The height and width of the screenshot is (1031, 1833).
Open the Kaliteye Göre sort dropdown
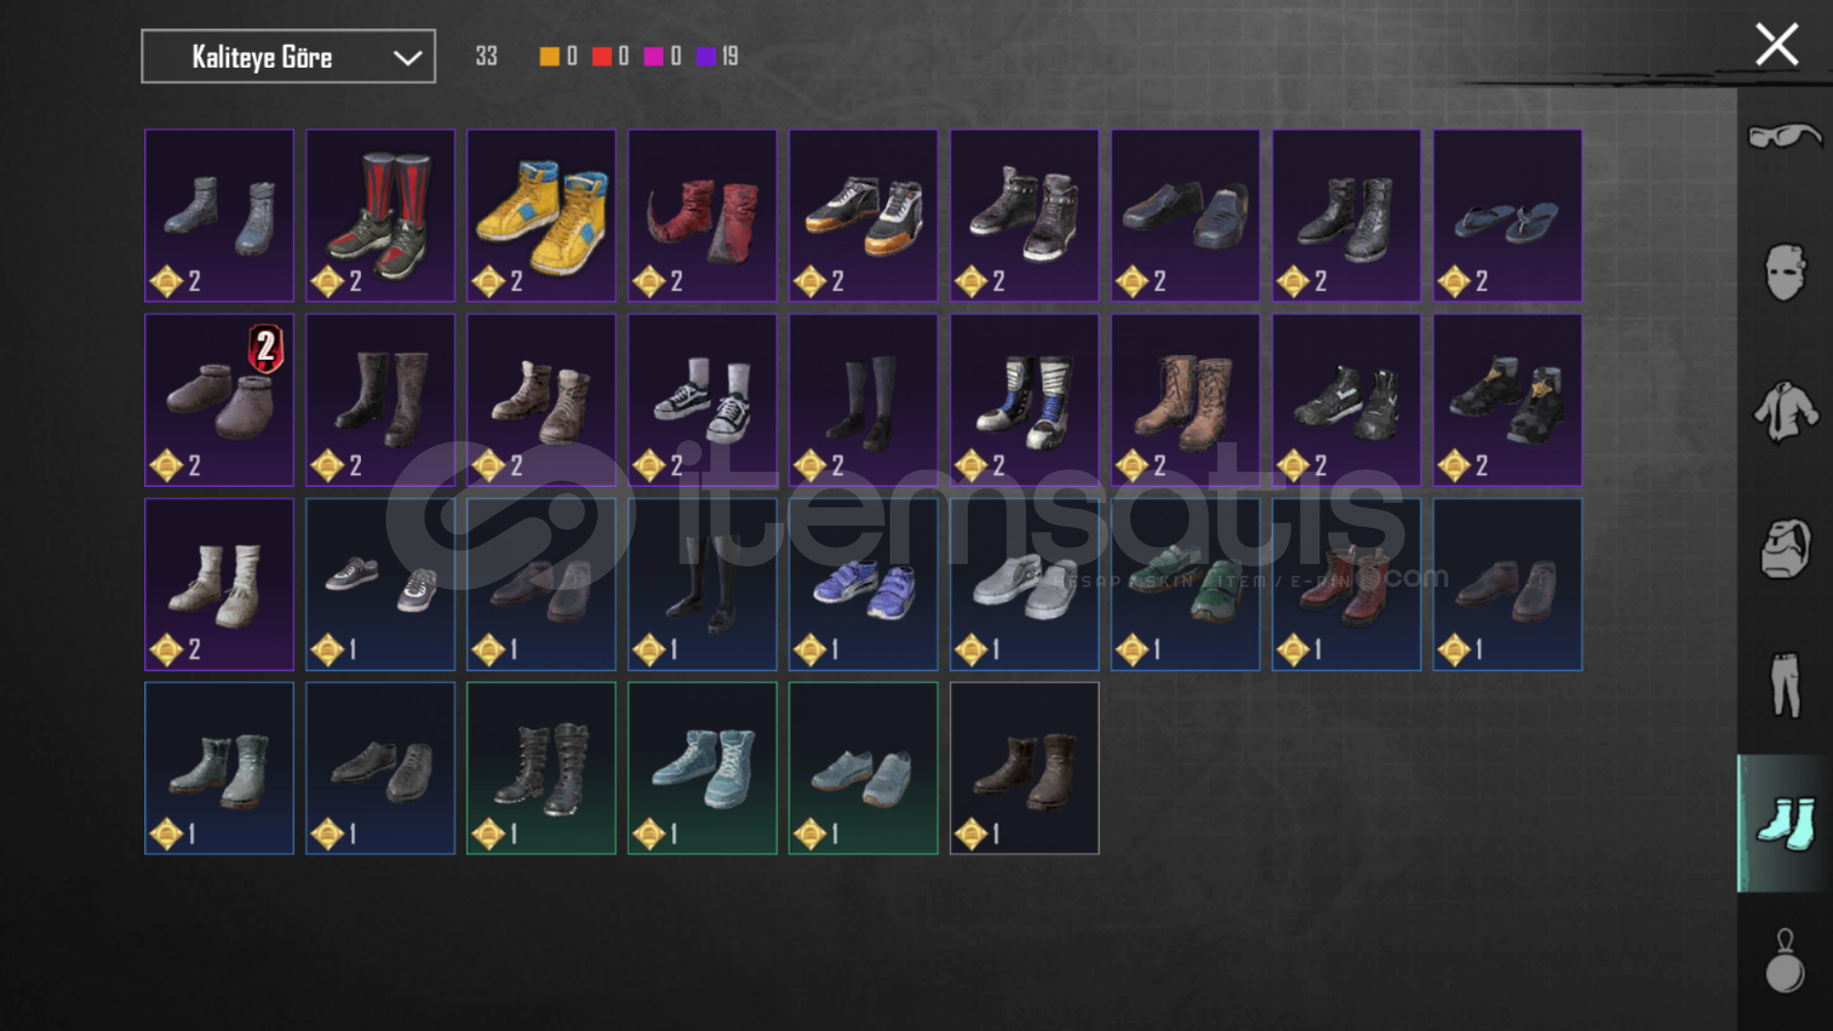click(x=288, y=56)
